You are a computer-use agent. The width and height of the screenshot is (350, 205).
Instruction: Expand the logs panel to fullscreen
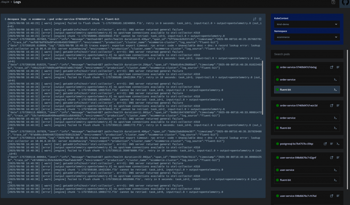pos(254,19)
